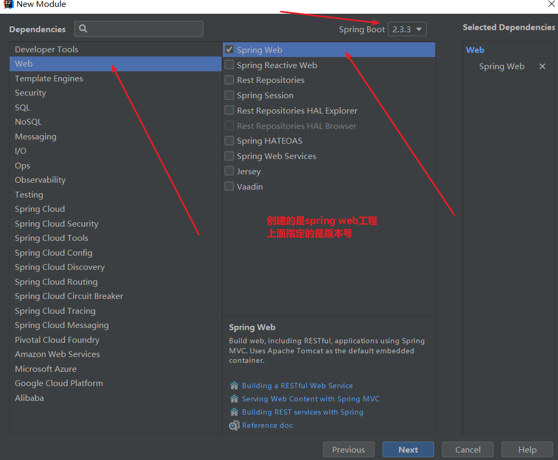Choose the Security category

pyautogui.click(x=116, y=93)
